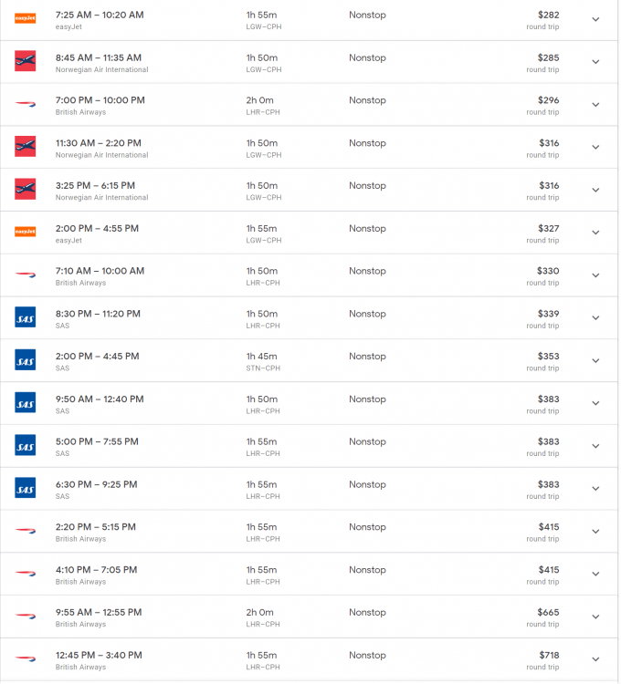Click SAS logo on 6:30 PM flight
This screenshot has width=621, height=684.
[x=26, y=488]
